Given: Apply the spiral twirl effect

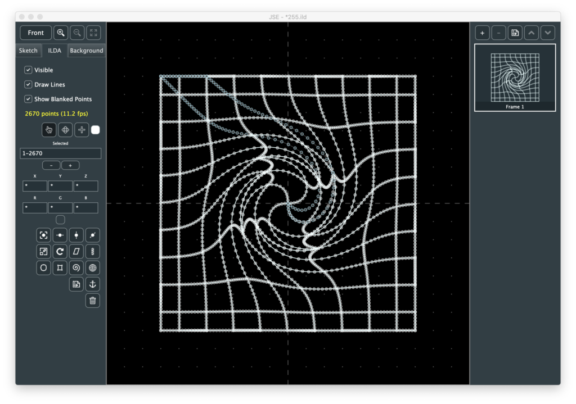Looking at the screenshot, I should pos(76,268).
